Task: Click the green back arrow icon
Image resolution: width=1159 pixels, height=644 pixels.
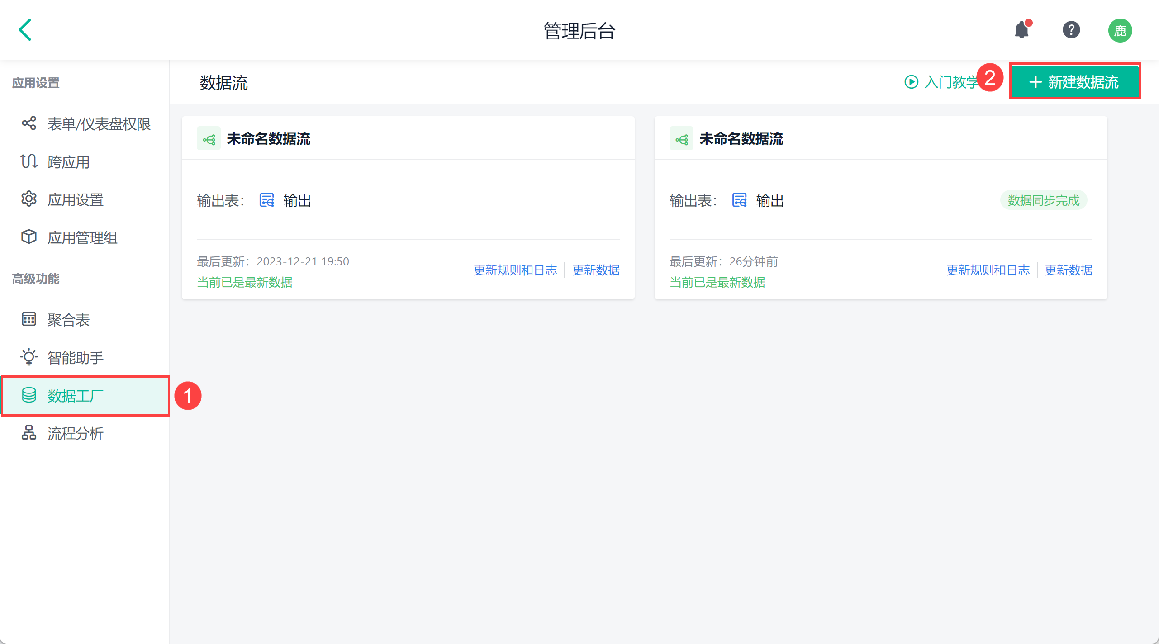Action: point(25,30)
